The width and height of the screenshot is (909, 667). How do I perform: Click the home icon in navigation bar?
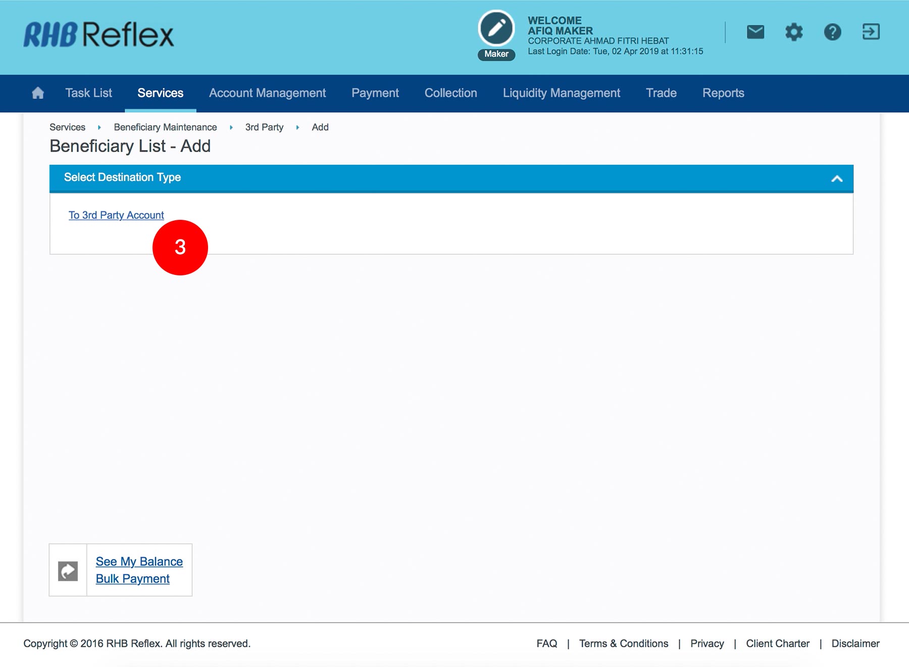38,93
